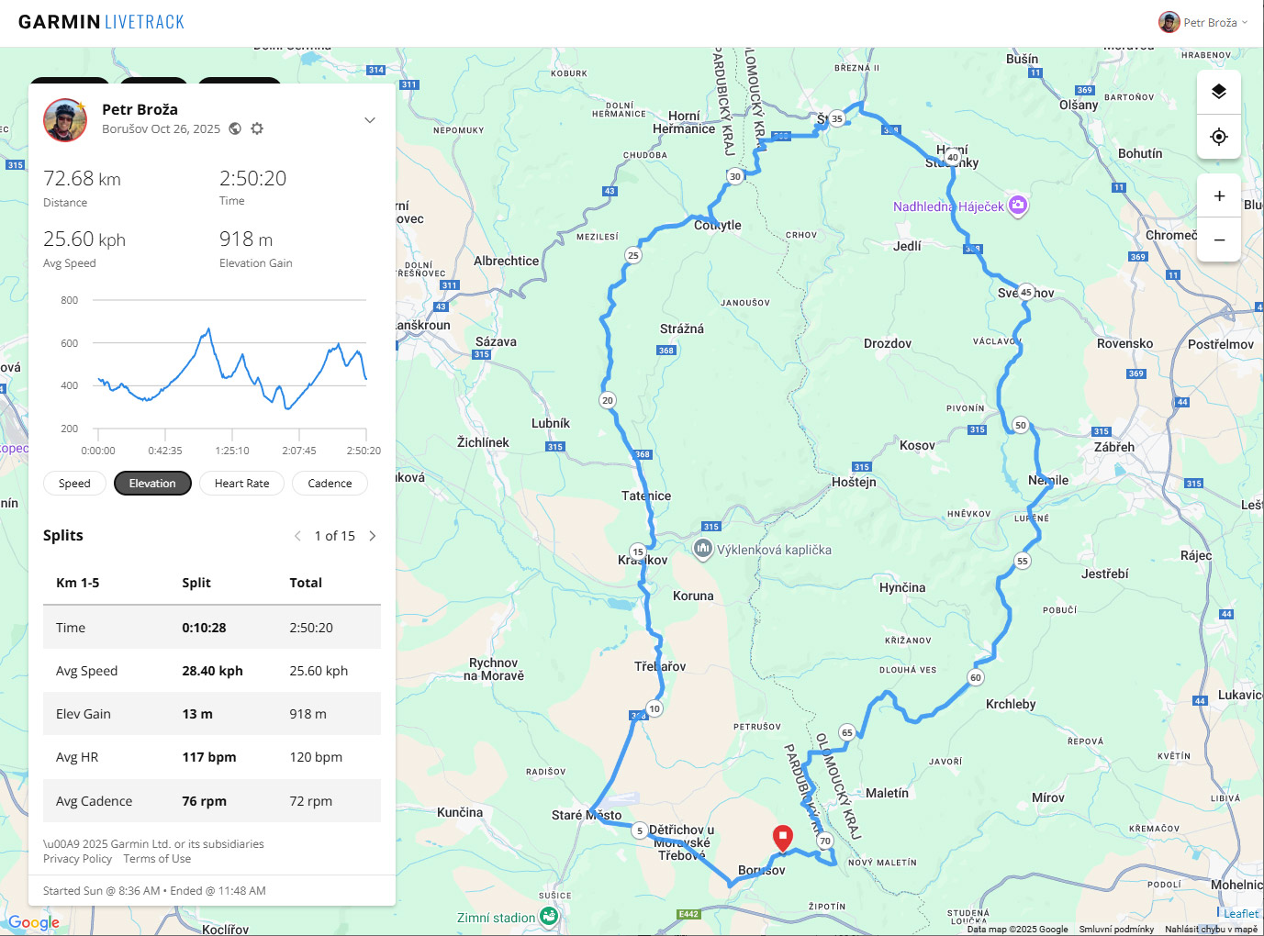Show the Speed chart

pyautogui.click(x=74, y=484)
